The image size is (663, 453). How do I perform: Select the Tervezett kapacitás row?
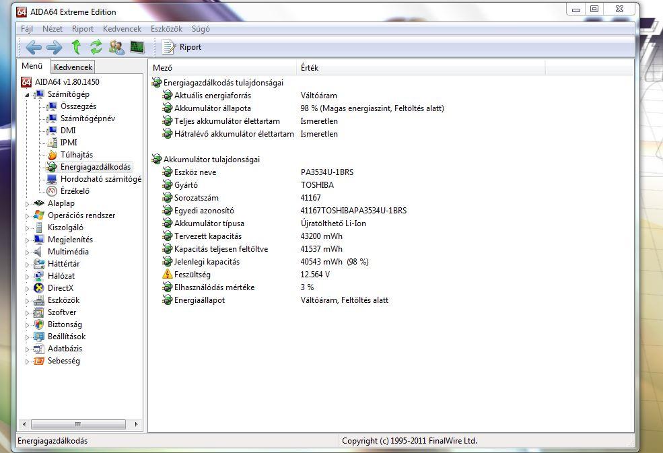pyautogui.click(x=252, y=236)
